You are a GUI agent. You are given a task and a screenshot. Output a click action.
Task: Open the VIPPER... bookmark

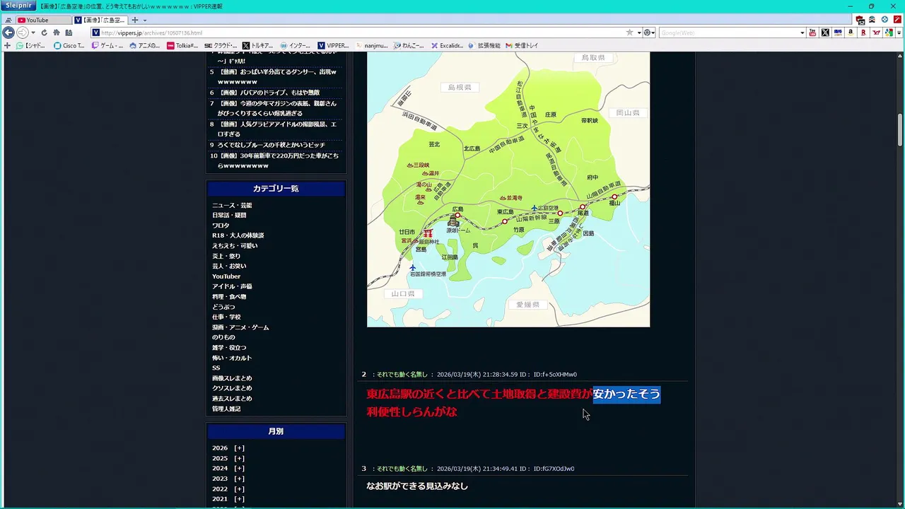(333, 45)
